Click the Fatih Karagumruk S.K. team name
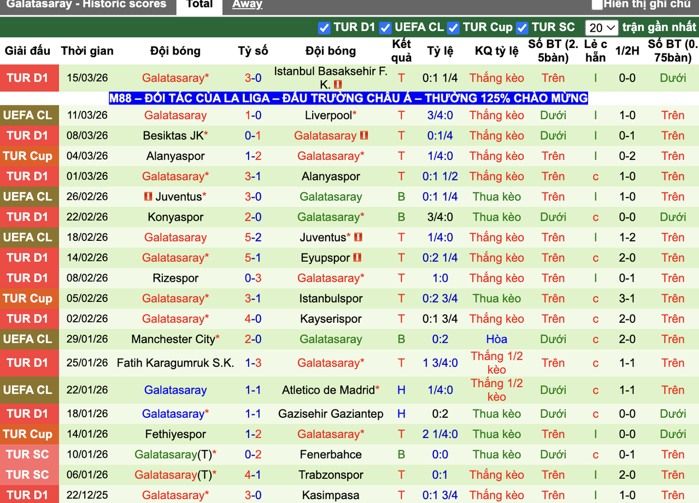This screenshot has height=503, width=699. pyautogui.click(x=175, y=363)
